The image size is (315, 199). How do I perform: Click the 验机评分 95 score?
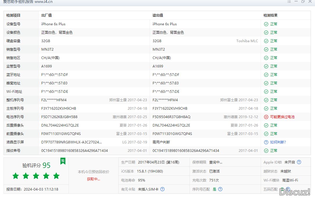tap(36, 166)
